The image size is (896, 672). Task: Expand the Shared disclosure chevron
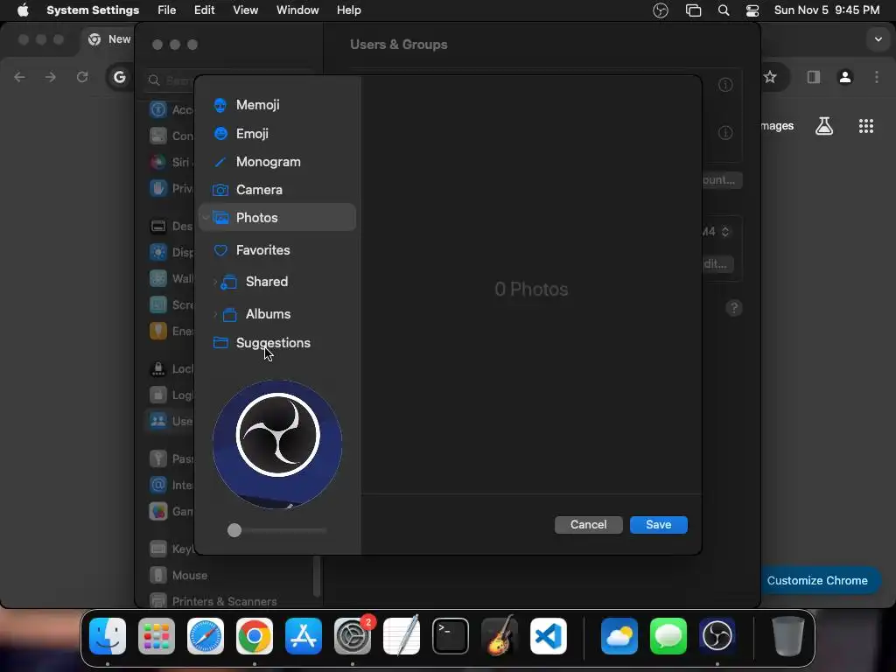tap(215, 282)
